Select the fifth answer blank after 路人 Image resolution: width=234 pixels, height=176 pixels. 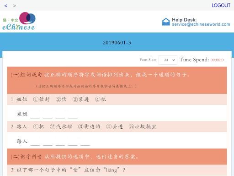[x=85, y=141]
